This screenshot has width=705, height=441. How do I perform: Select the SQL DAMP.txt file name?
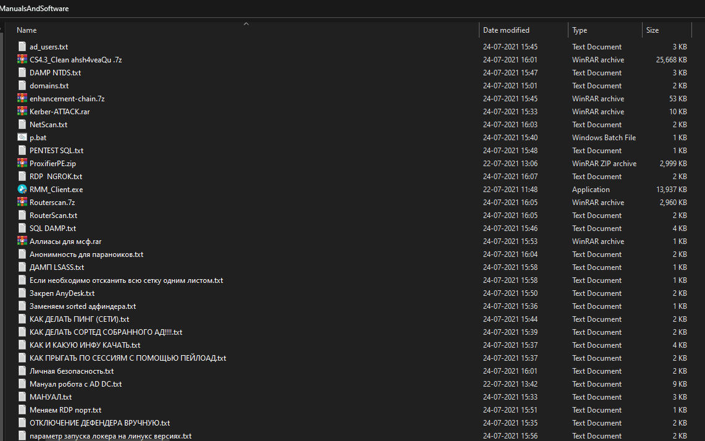click(x=53, y=229)
